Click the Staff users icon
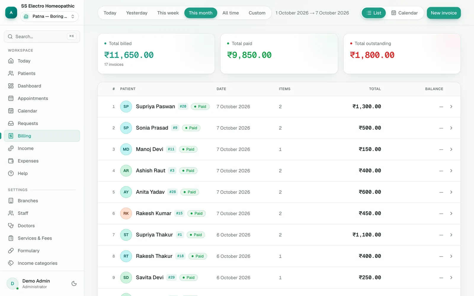Image resolution: width=474 pixels, height=296 pixels. coord(11,213)
